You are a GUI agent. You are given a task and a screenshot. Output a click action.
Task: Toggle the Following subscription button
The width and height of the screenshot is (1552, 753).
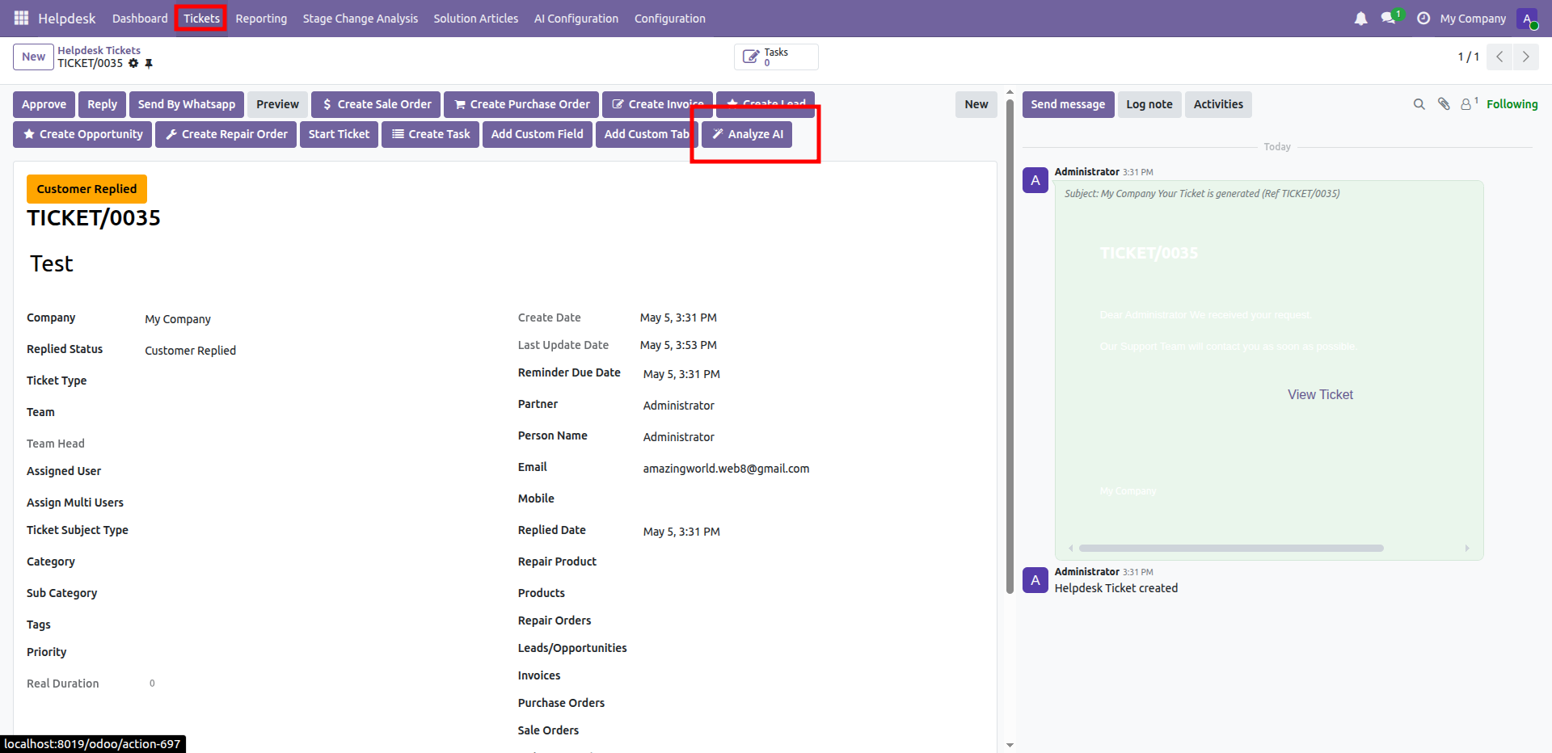(x=1512, y=104)
